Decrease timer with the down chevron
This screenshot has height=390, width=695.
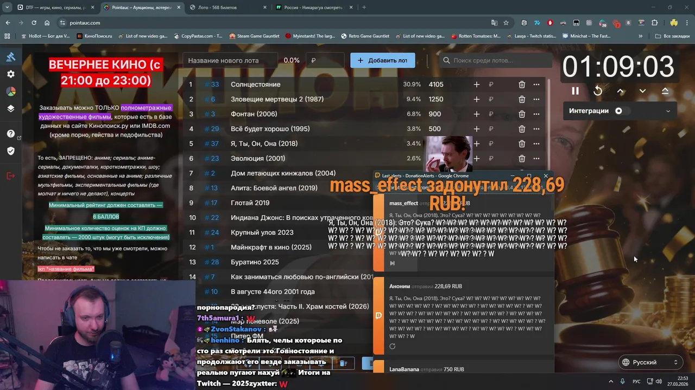[642, 91]
